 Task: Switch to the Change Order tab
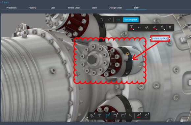click(115, 8)
